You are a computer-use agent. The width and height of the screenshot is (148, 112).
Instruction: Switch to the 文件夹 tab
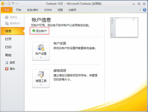(x=48, y=10)
